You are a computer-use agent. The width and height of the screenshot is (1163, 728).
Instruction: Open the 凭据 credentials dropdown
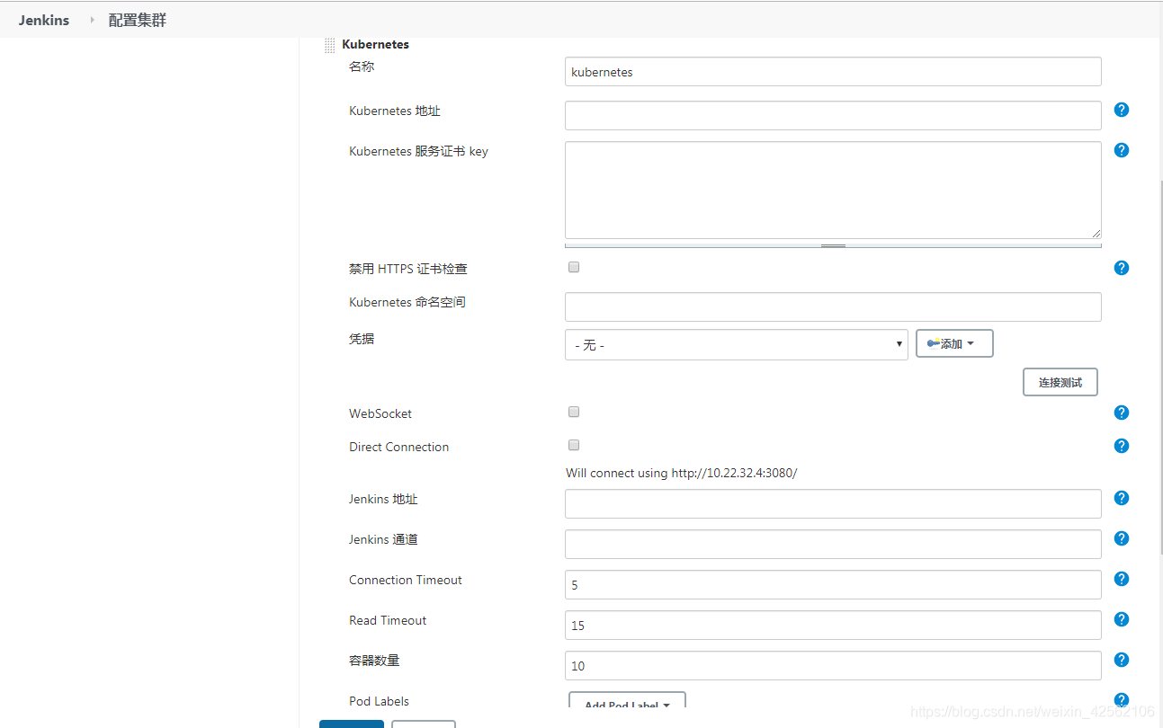coord(736,345)
